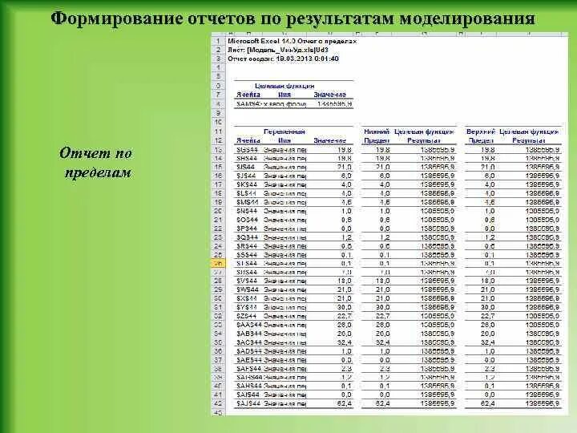The height and width of the screenshot is (433, 577).
Task: Select cell reference '$K$44'
Action: [247, 184]
